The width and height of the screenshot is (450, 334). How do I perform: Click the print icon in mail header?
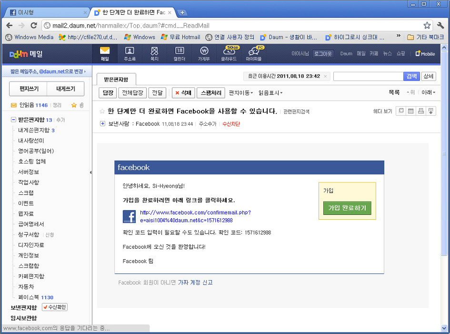tap(421, 111)
